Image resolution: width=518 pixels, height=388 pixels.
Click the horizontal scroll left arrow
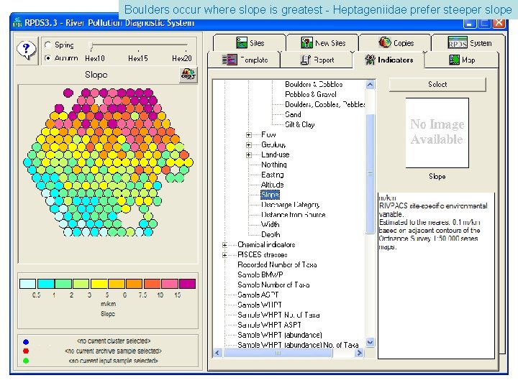tap(217, 353)
